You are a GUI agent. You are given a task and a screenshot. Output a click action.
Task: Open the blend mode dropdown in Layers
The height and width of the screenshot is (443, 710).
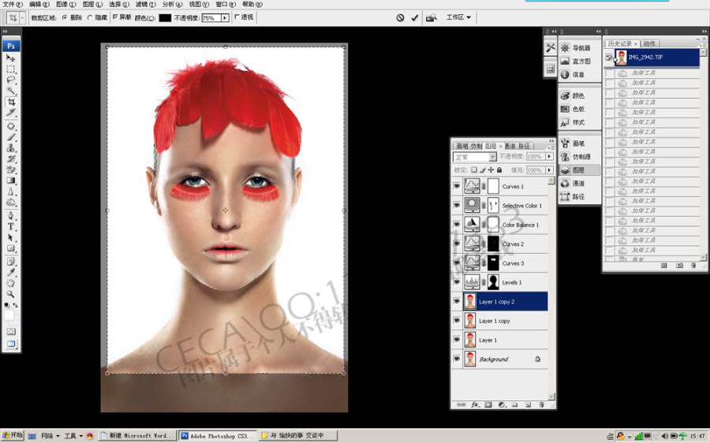(475, 157)
